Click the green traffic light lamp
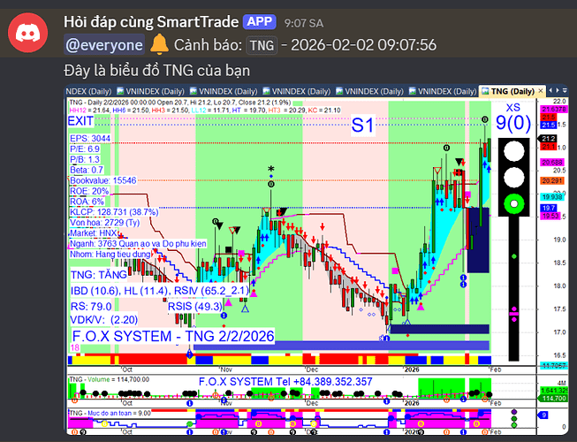The height and width of the screenshot is (442, 577). pyautogui.click(x=513, y=204)
